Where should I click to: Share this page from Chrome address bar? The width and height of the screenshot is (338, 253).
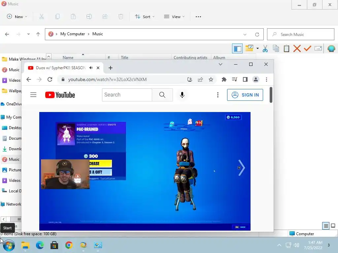pos(200,80)
